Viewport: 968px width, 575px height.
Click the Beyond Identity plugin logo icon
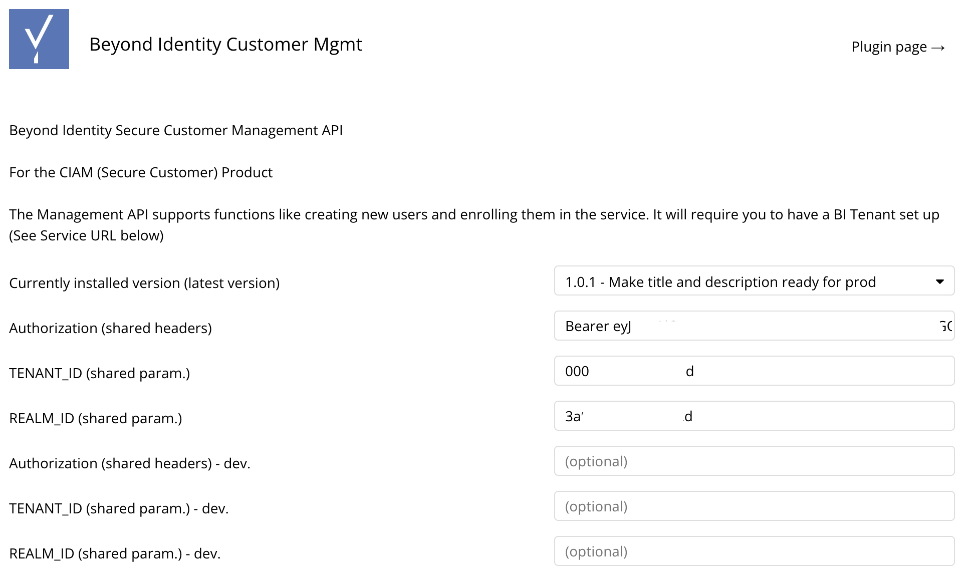click(x=39, y=39)
